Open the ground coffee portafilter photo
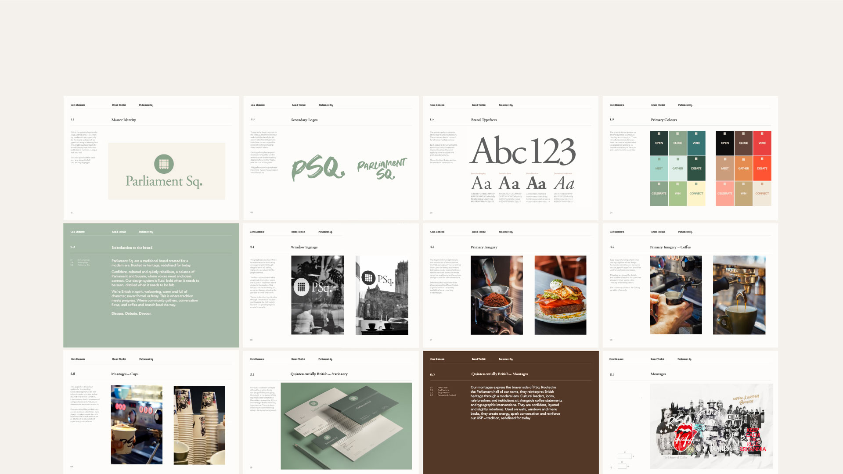This screenshot has width=843, height=474. click(x=497, y=295)
